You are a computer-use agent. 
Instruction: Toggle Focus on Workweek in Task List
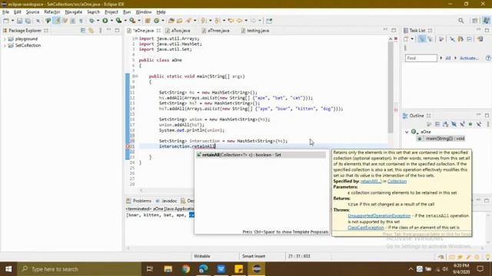(x=441, y=39)
